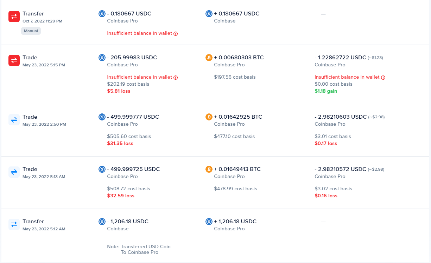
Task: Click the $505.60 cost basis text
Action: (x=129, y=137)
